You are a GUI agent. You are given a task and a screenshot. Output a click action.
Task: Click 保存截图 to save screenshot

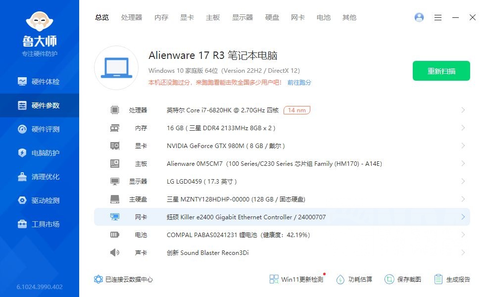pyautogui.click(x=403, y=279)
